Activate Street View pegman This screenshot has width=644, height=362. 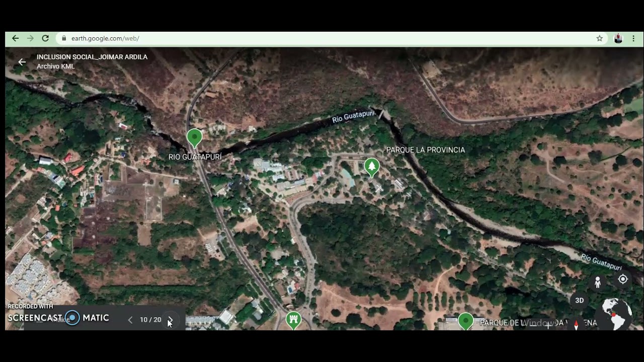point(598,283)
